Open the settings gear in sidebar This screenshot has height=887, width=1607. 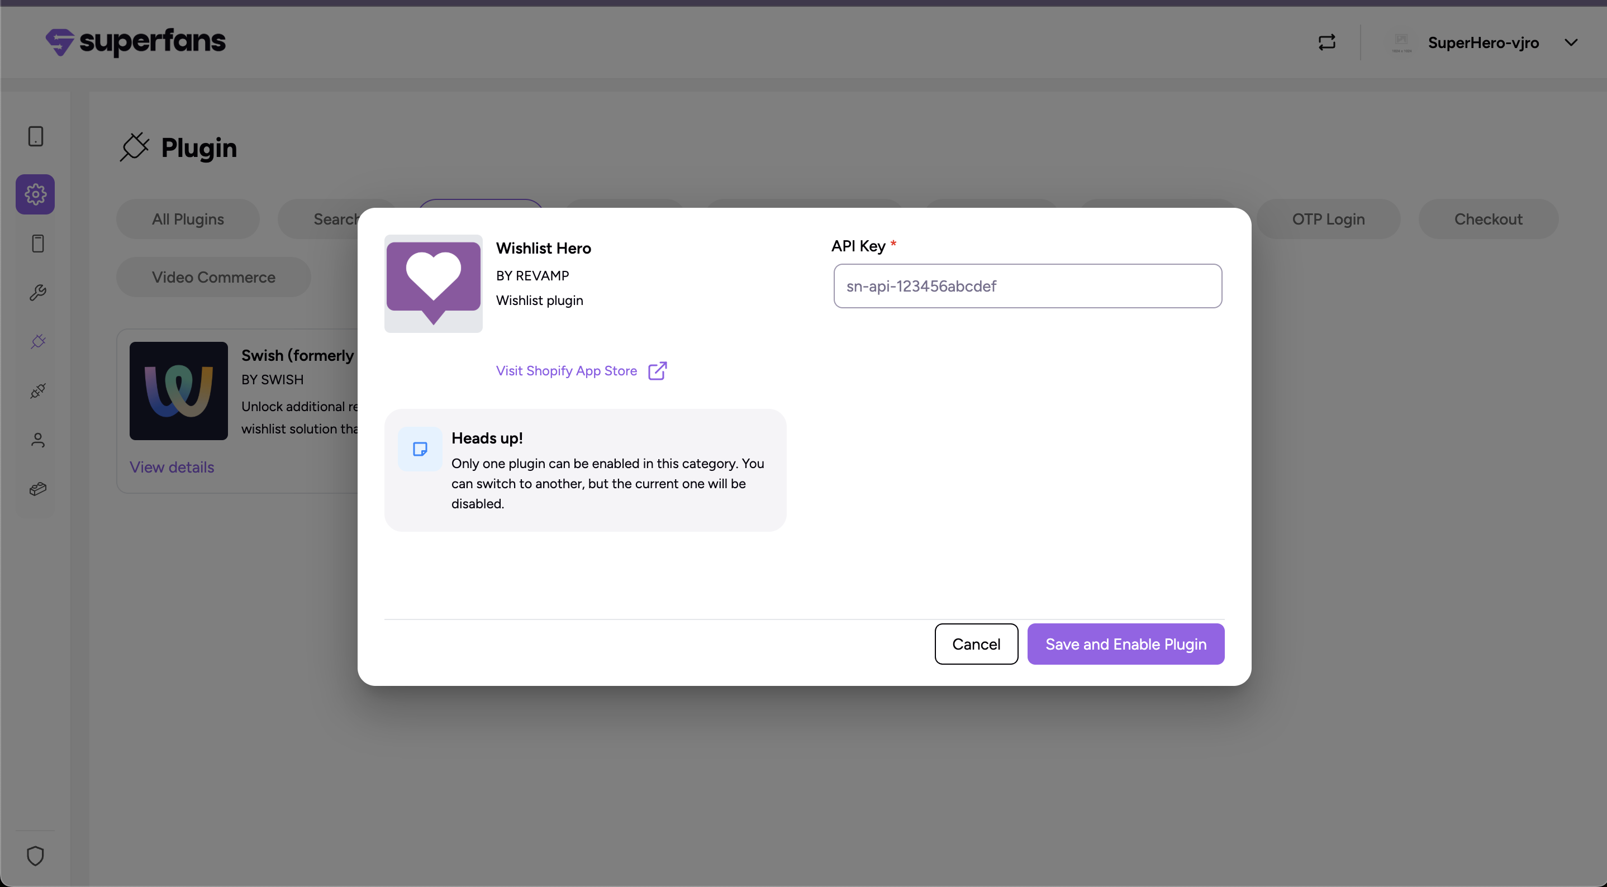pos(36,194)
